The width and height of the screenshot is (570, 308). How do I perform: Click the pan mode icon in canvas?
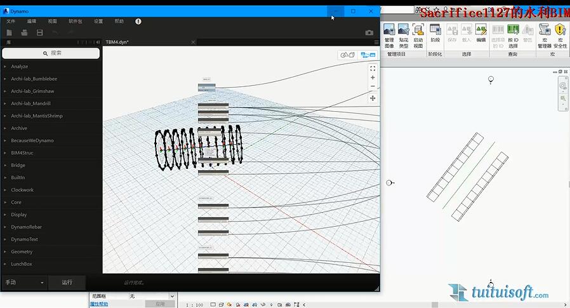tap(373, 98)
